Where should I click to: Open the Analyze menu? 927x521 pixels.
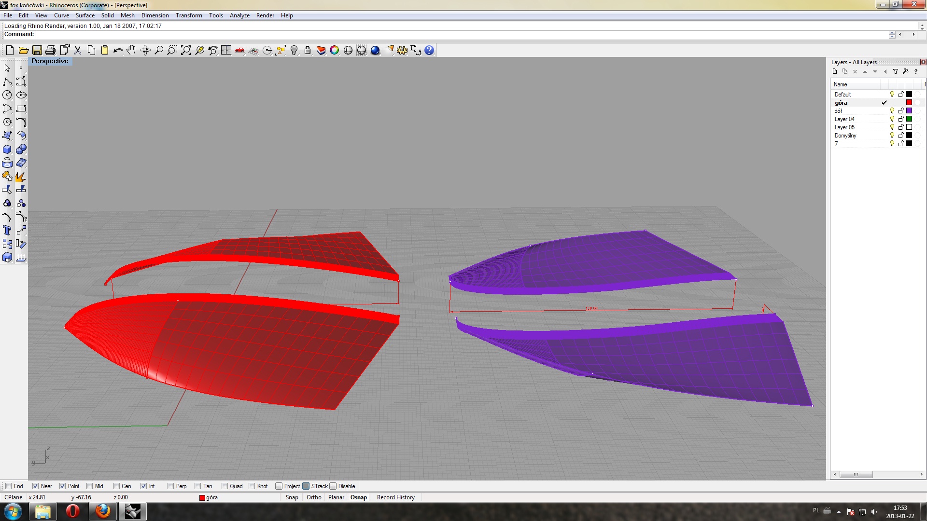point(239,15)
